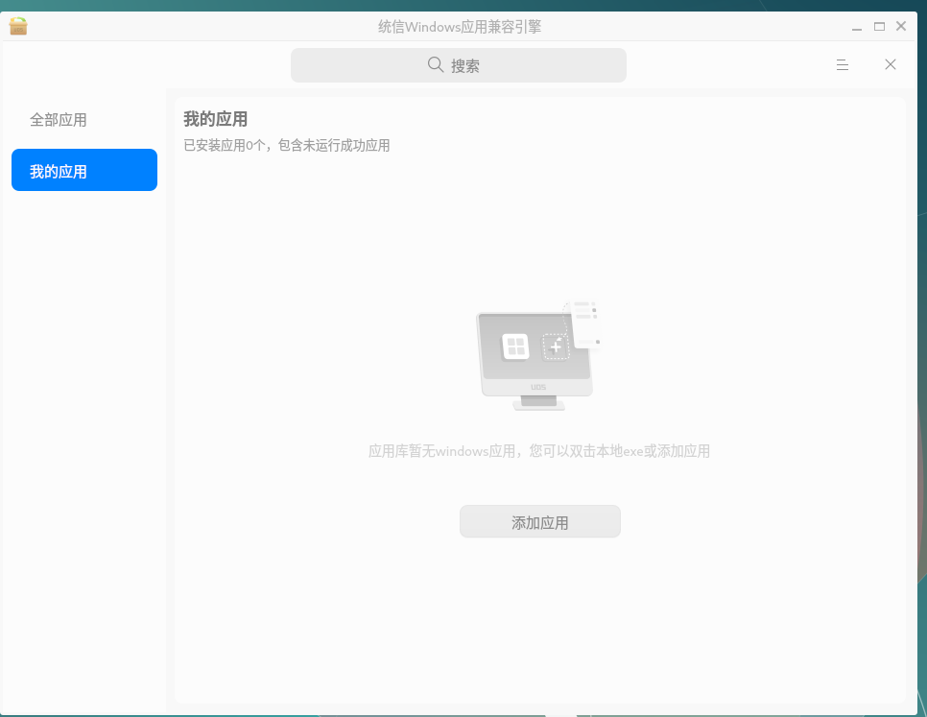Click the 已安装应用0个 status text

coord(287,145)
